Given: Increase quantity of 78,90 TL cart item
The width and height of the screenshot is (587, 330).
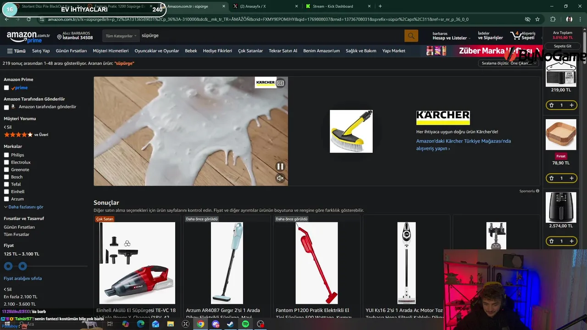Looking at the screenshot, I should pos(571,178).
